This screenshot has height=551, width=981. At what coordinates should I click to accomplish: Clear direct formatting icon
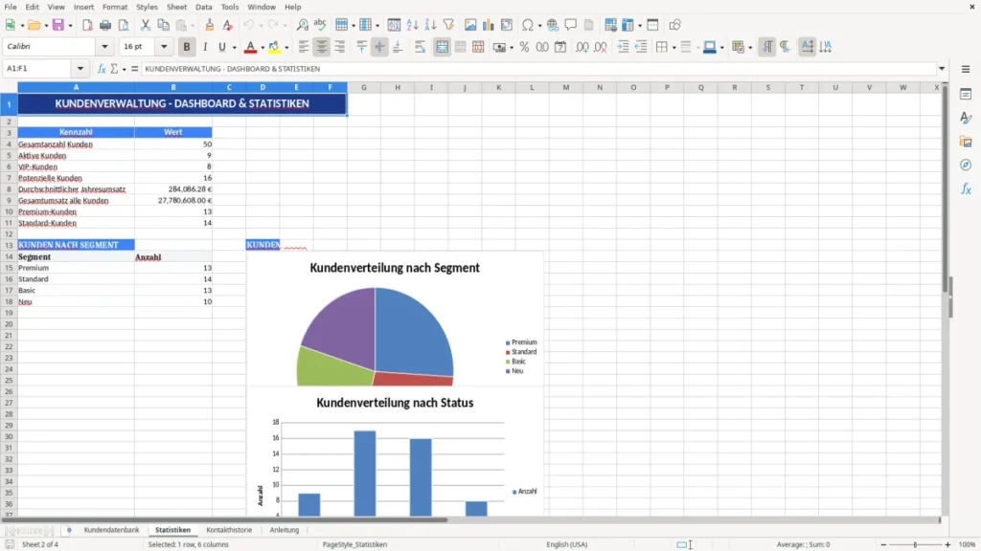click(228, 25)
